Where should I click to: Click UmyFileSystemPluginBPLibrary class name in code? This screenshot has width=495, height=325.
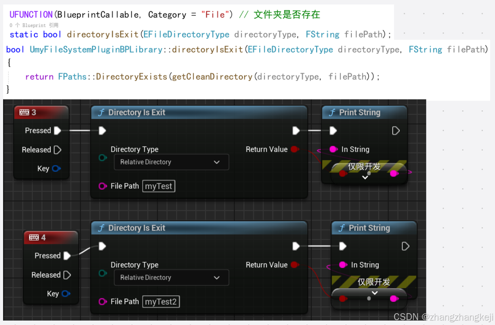click(96, 50)
